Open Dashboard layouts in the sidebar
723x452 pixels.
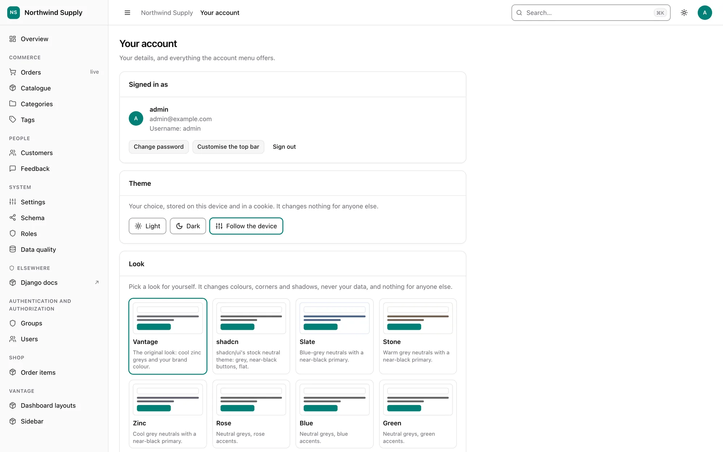click(x=54, y=405)
